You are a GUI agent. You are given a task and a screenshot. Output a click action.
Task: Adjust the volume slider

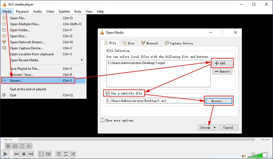pos(257,155)
